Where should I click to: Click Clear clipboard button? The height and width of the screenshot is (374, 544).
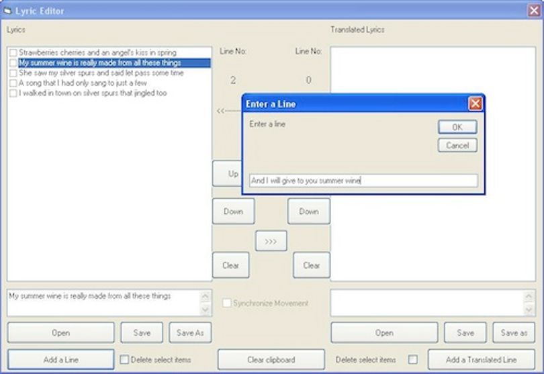(271, 359)
